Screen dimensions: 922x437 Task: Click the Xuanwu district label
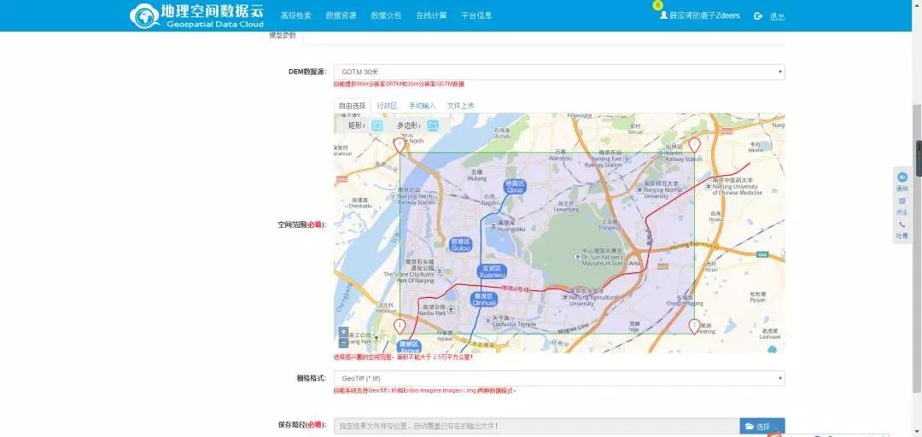[x=492, y=271]
